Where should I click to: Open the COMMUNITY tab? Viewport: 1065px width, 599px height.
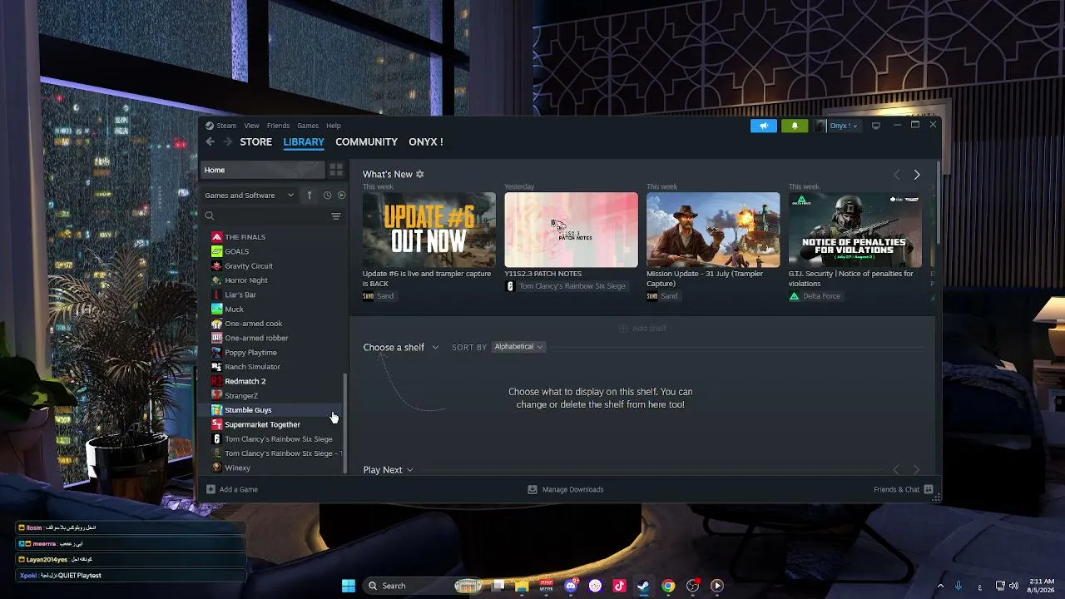pyautogui.click(x=366, y=141)
